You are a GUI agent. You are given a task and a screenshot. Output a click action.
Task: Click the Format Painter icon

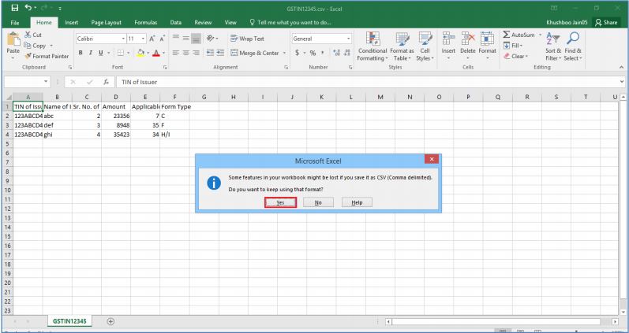click(28, 56)
